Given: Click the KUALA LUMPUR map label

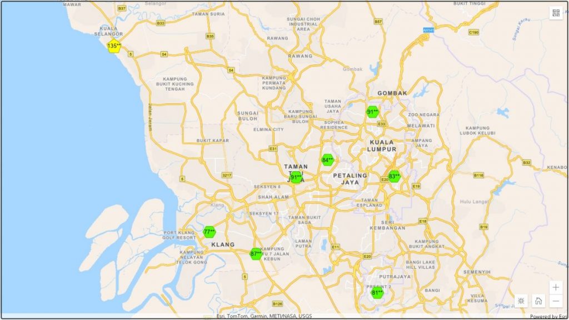Looking at the screenshot, I should point(382,146).
